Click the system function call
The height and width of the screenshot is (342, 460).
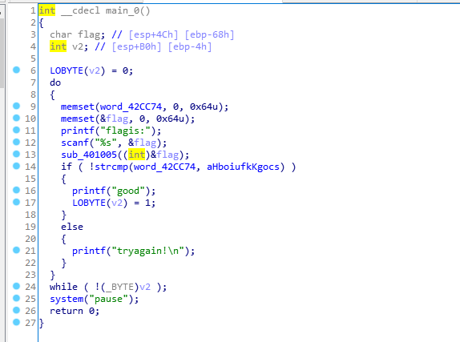pos(67,299)
